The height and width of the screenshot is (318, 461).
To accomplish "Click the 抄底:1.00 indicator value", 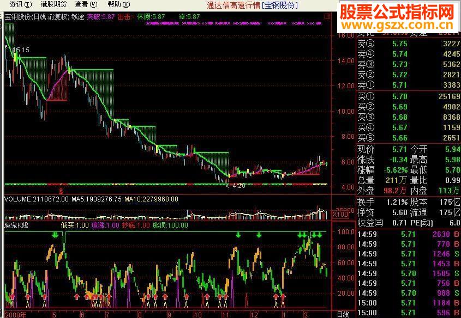I will point(136,225).
